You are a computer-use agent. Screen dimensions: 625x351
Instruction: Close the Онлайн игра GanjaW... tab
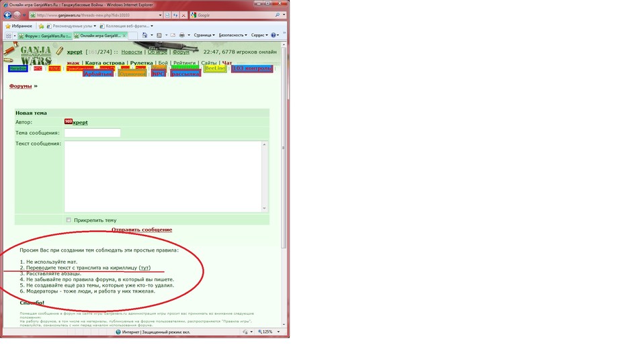124,36
